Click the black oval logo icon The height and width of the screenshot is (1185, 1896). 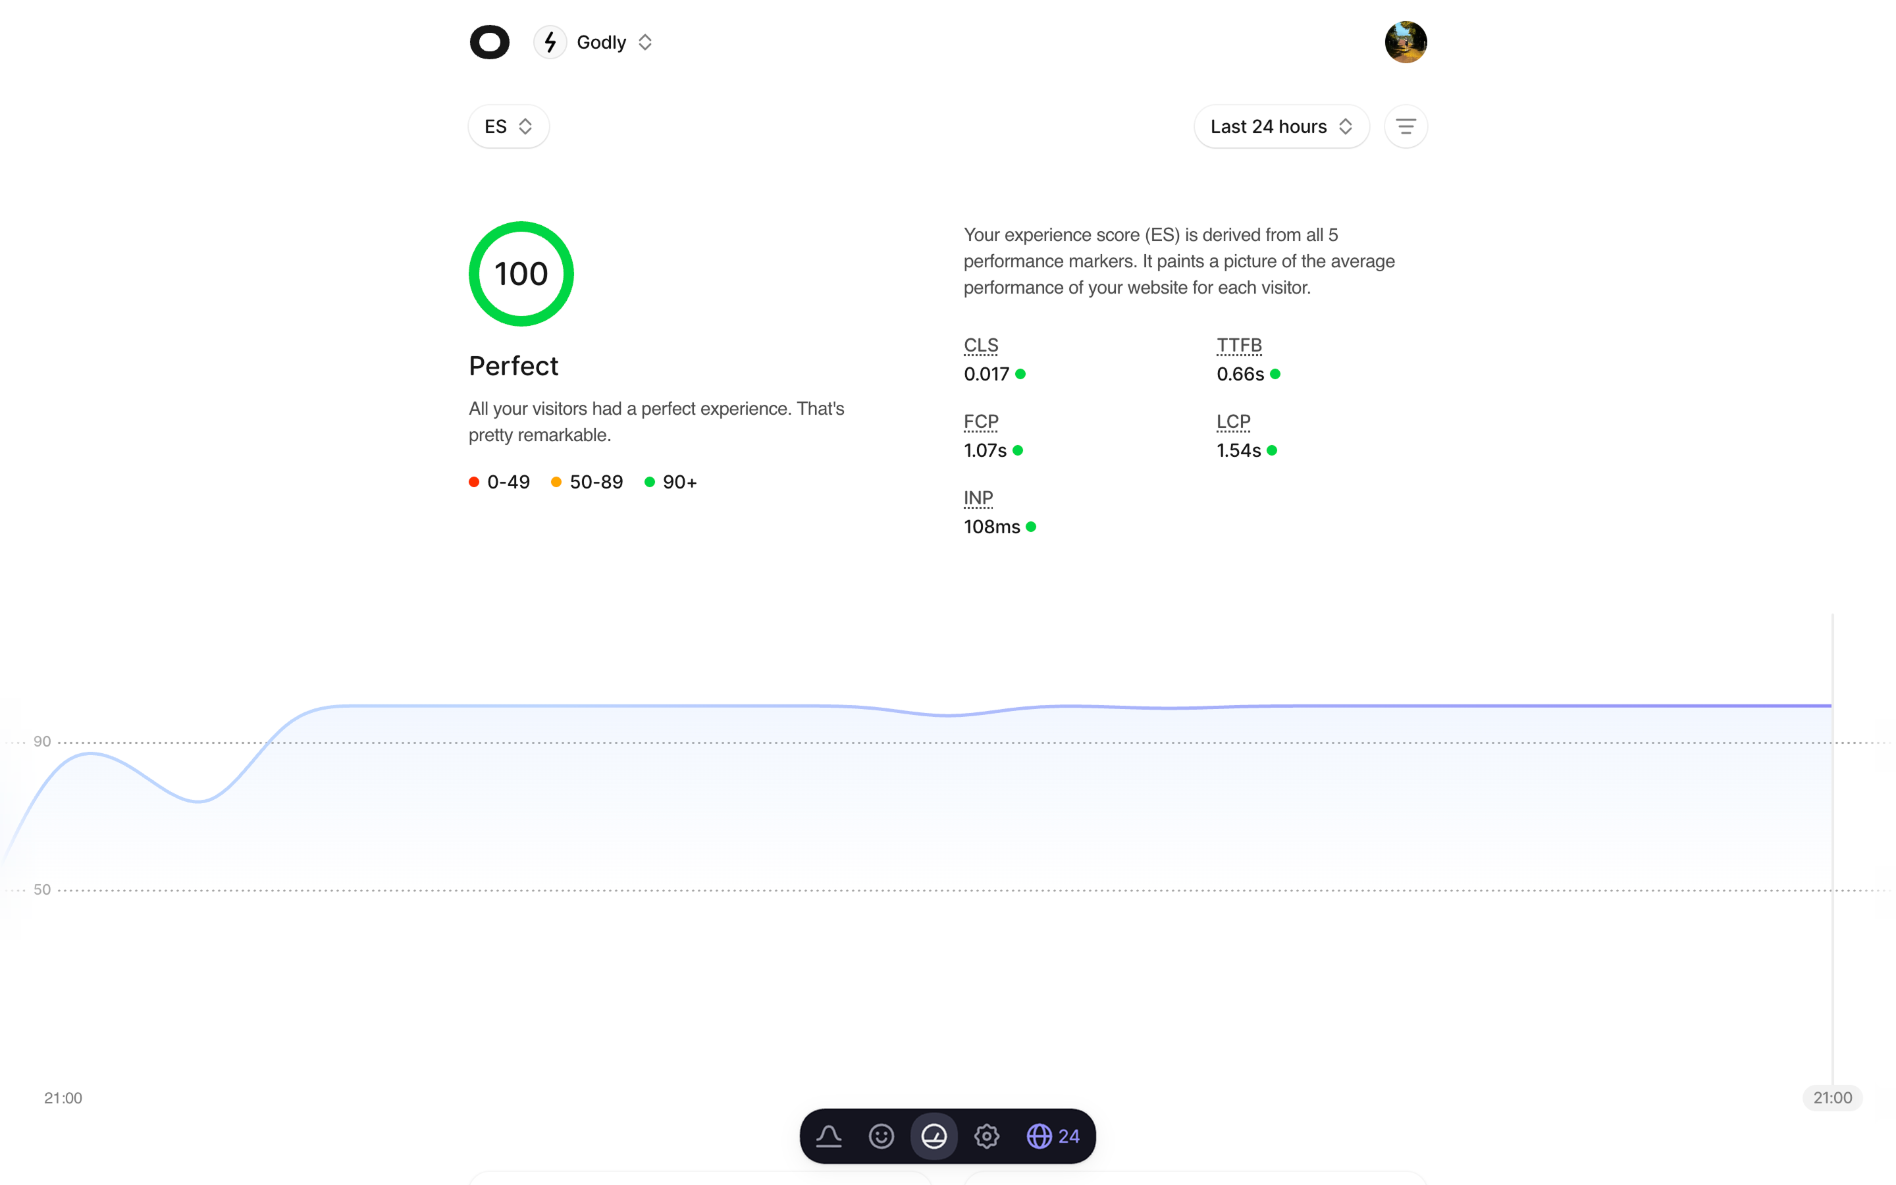point(489,42)
